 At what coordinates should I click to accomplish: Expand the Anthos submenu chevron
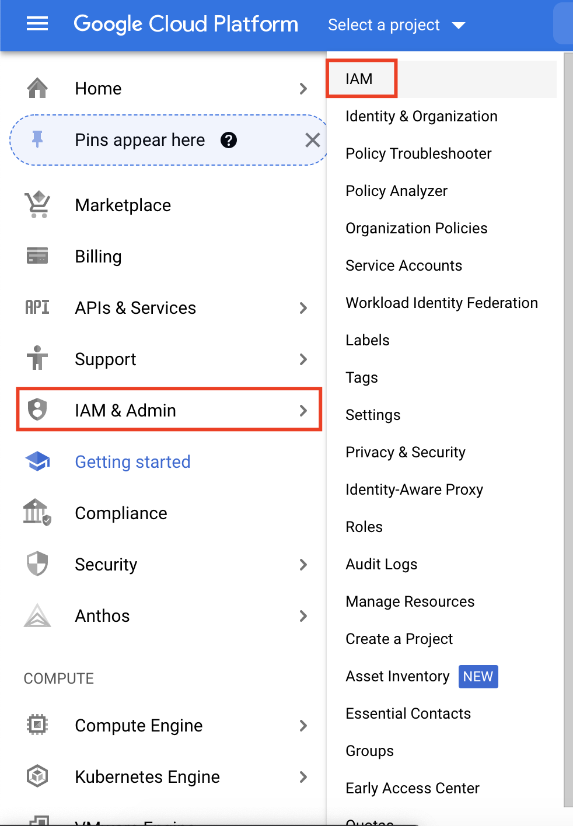tap(303, 616)
